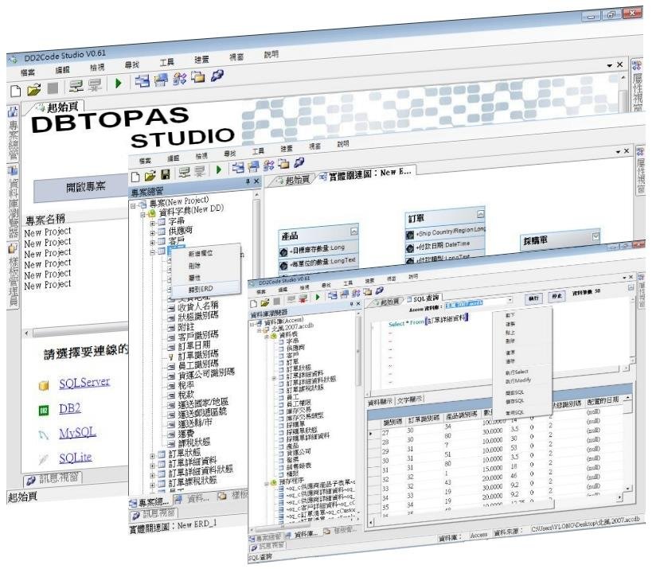Click the MySQL connection icon
This screenshot has height=569, width=656.
click(x=45, y=435)
